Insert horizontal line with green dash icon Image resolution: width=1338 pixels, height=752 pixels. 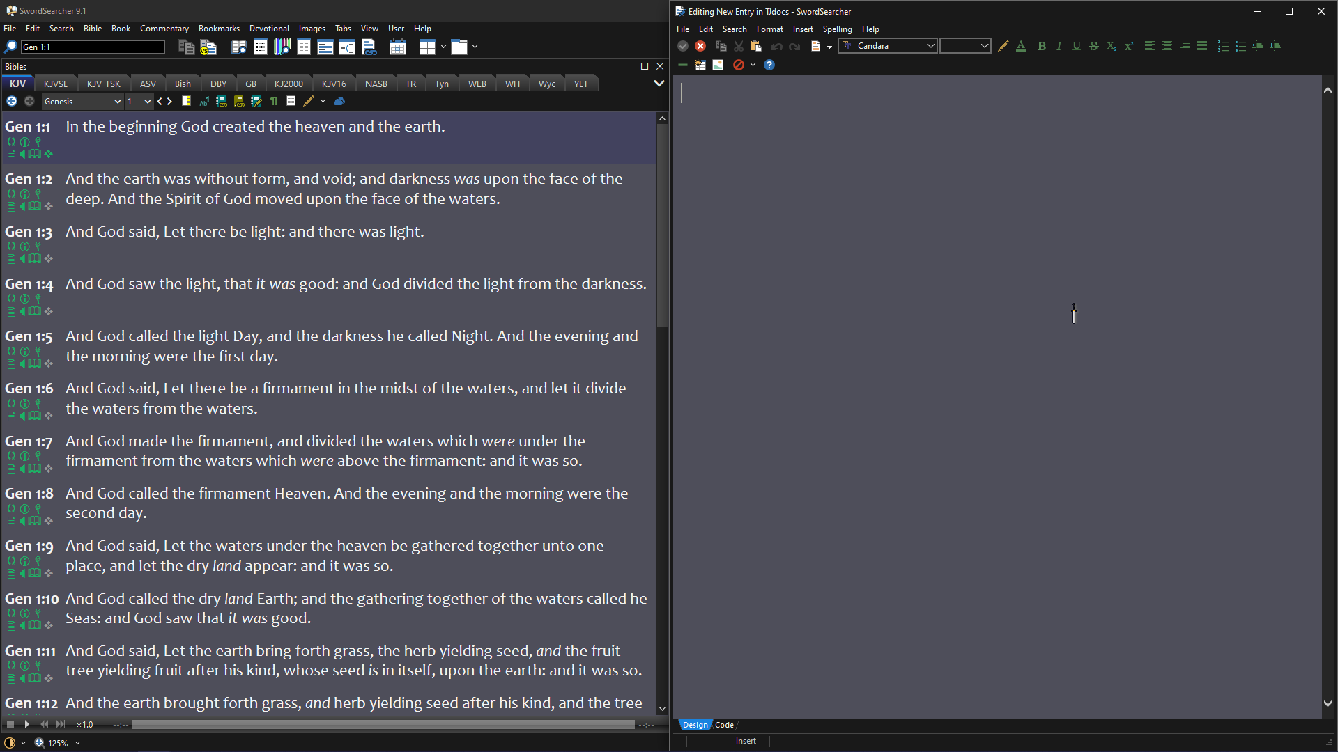683,65
